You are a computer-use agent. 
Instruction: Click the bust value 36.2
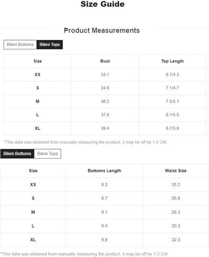[x=105, y=102]
